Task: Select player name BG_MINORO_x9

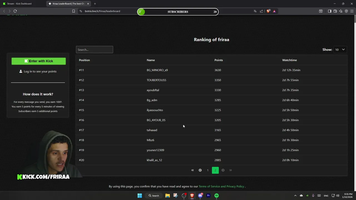Action: click(157, 70)
